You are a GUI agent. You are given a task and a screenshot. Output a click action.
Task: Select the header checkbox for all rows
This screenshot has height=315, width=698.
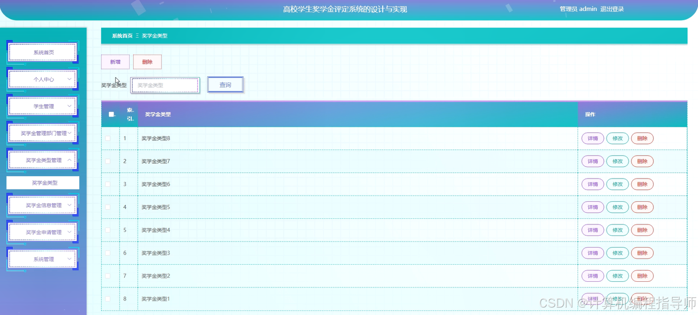pos(111,114)
